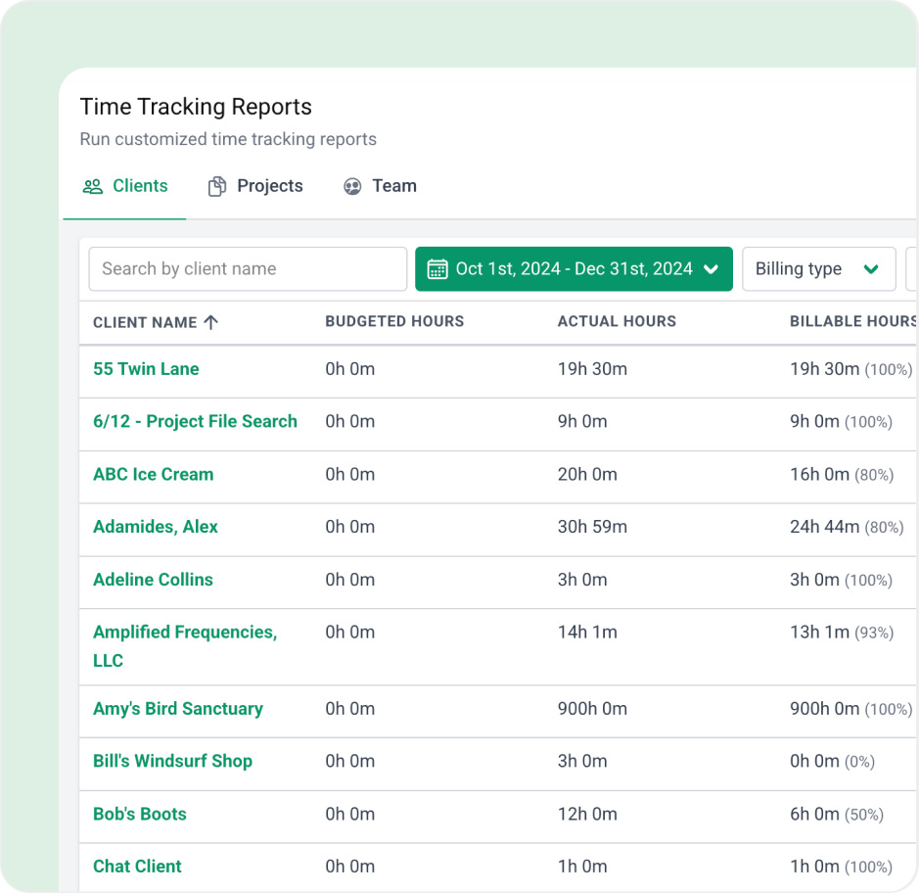This screenshot has height=893, width=919.
Task: Open the ABC Ice Cream client
Action: (x=154, y=474)
